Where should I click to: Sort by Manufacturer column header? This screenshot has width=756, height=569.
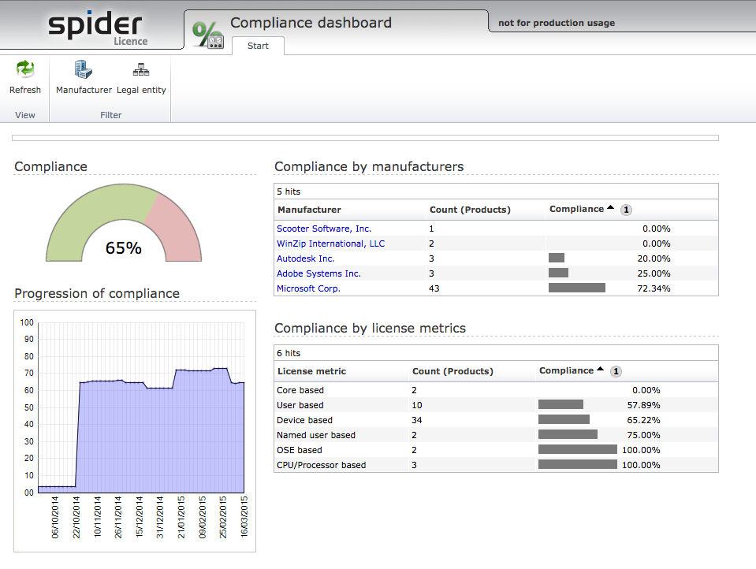[309, 210]
